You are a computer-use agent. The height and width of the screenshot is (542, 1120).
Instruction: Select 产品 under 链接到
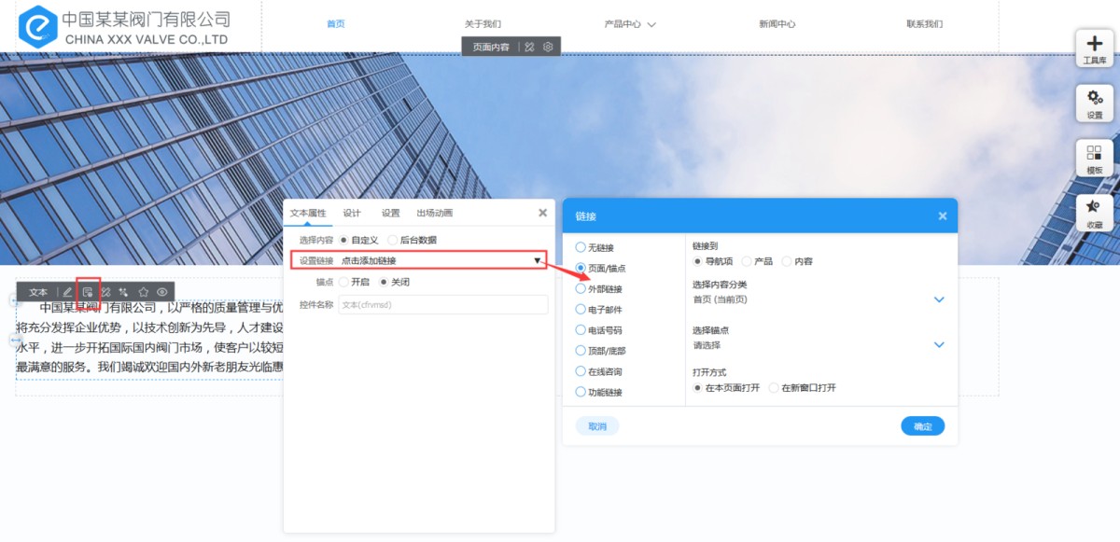[x=746, y=261]
